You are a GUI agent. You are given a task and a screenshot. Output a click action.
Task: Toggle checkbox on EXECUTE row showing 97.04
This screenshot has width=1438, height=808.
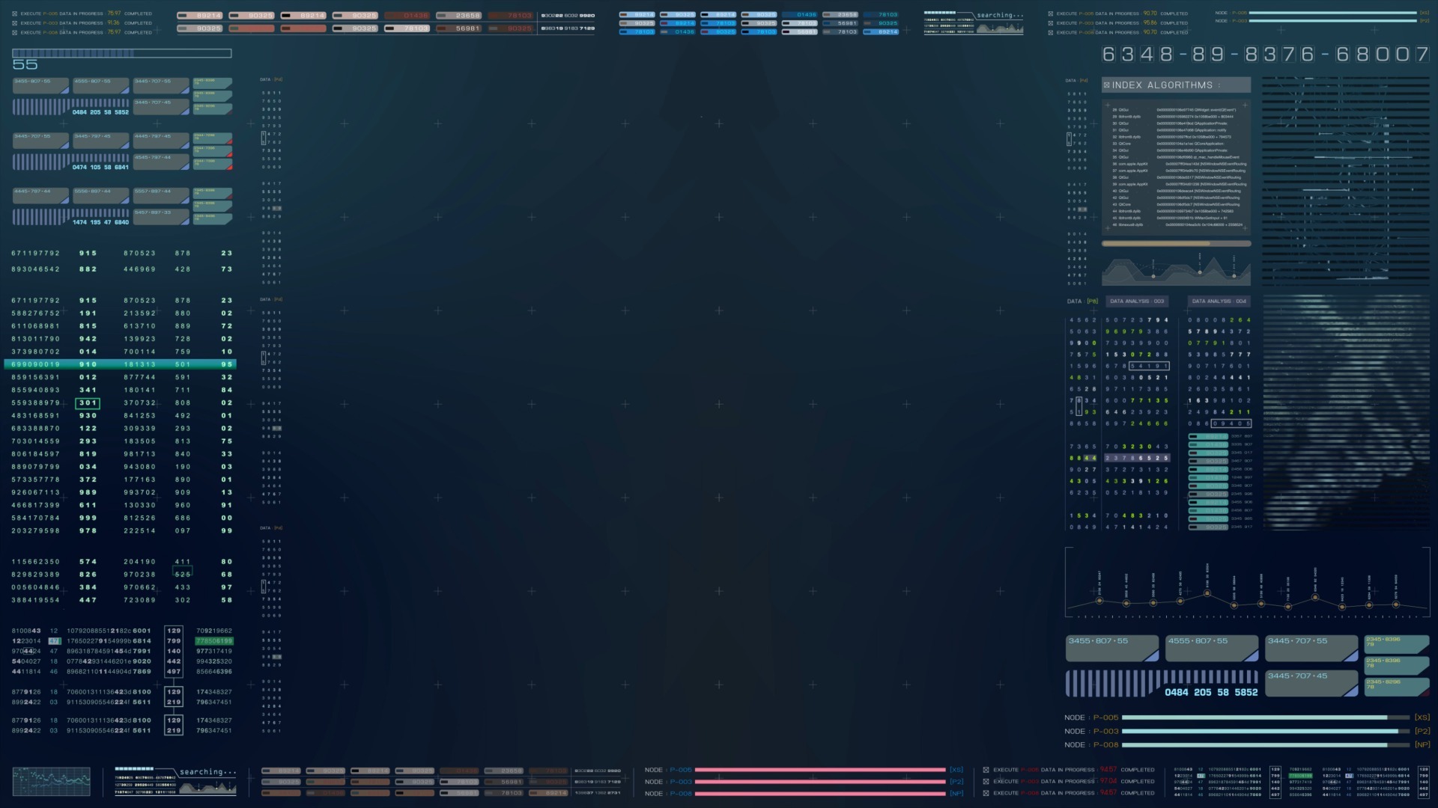pos(986,782)
